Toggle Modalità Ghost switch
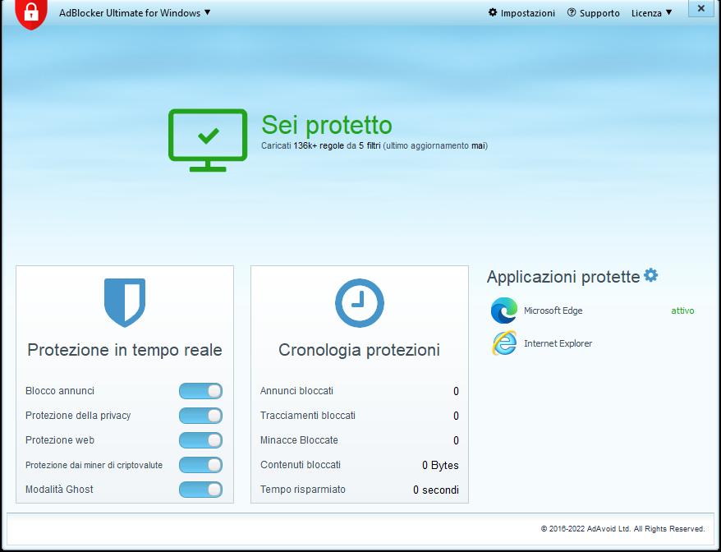 coord(200,490)
